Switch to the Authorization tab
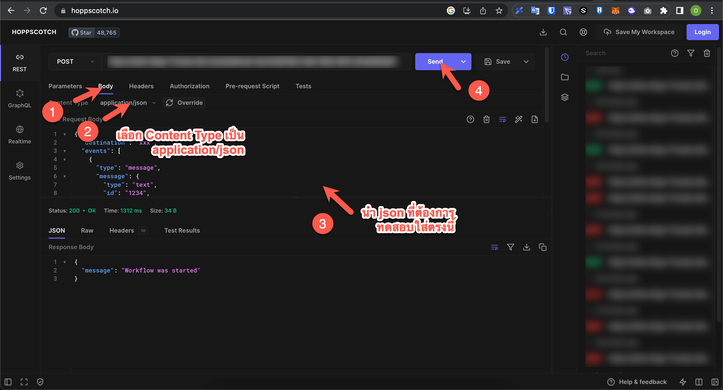 [x=190, y=86]
